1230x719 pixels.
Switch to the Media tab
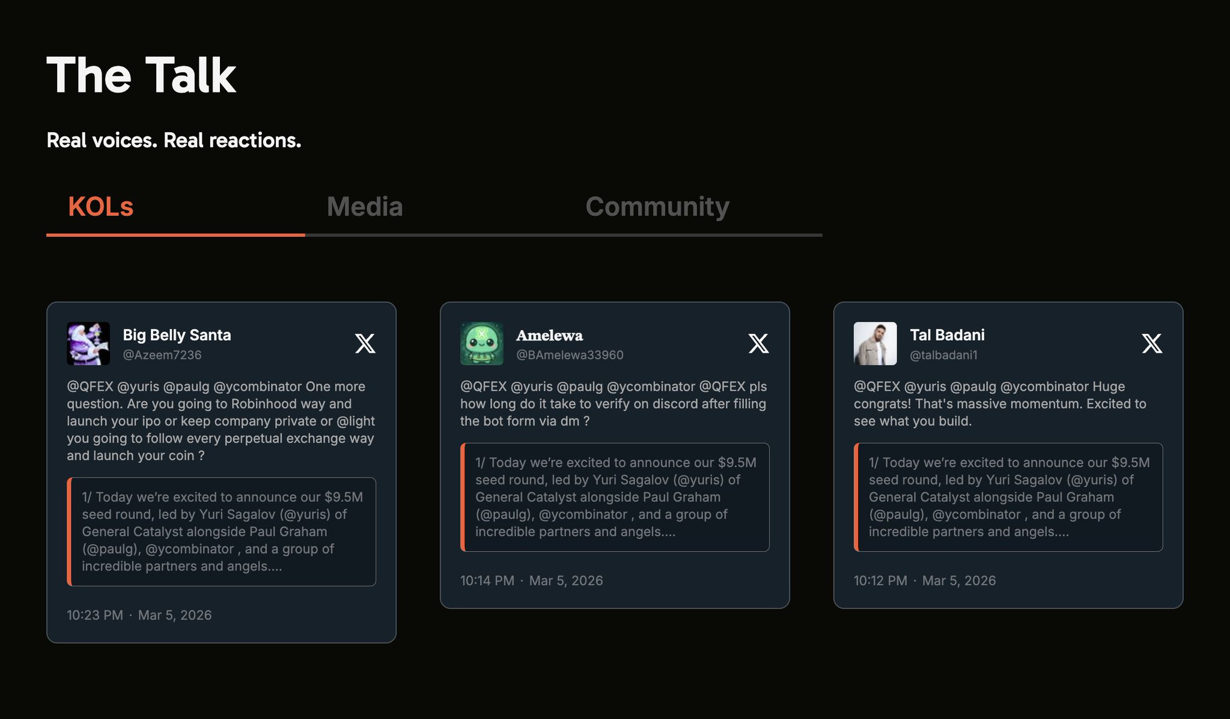click(365, 207)
